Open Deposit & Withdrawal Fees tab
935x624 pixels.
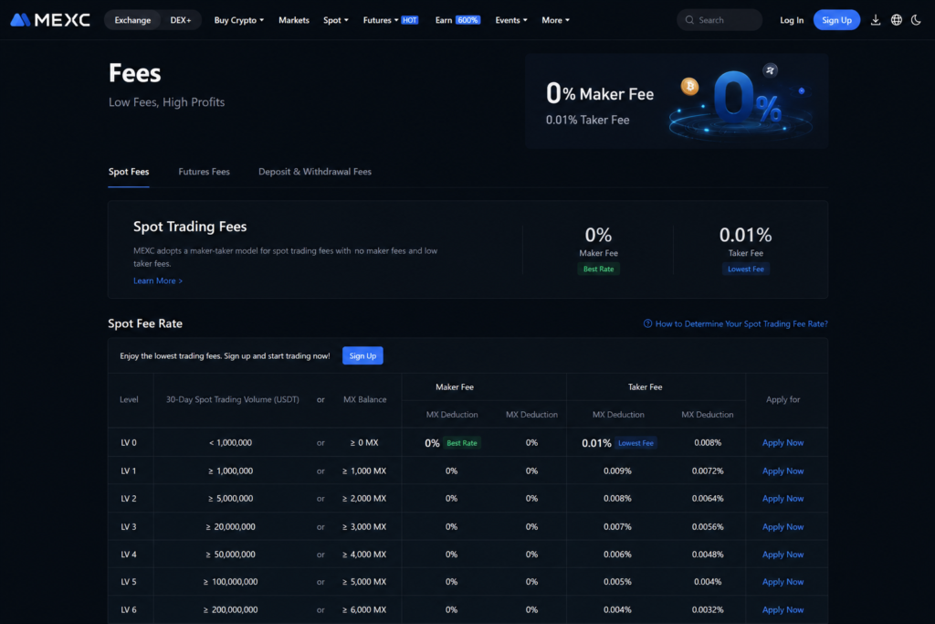click(315, 172)
